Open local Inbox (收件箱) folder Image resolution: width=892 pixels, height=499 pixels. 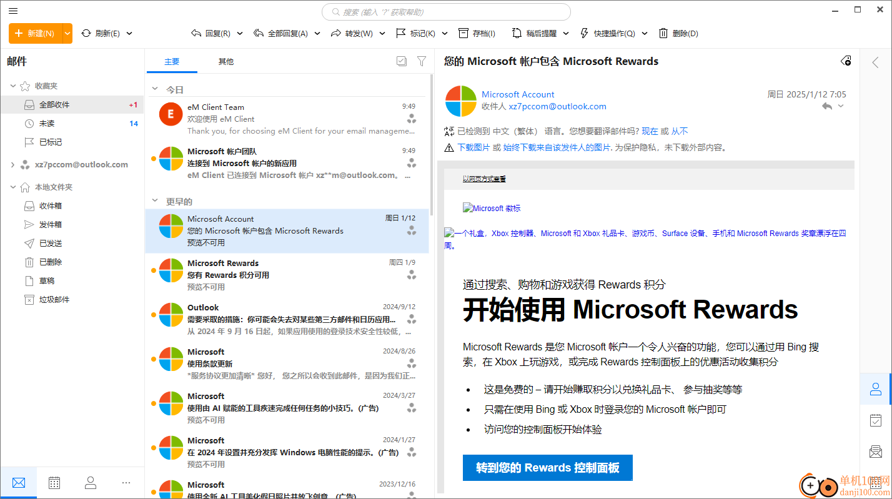pos(72,206)
